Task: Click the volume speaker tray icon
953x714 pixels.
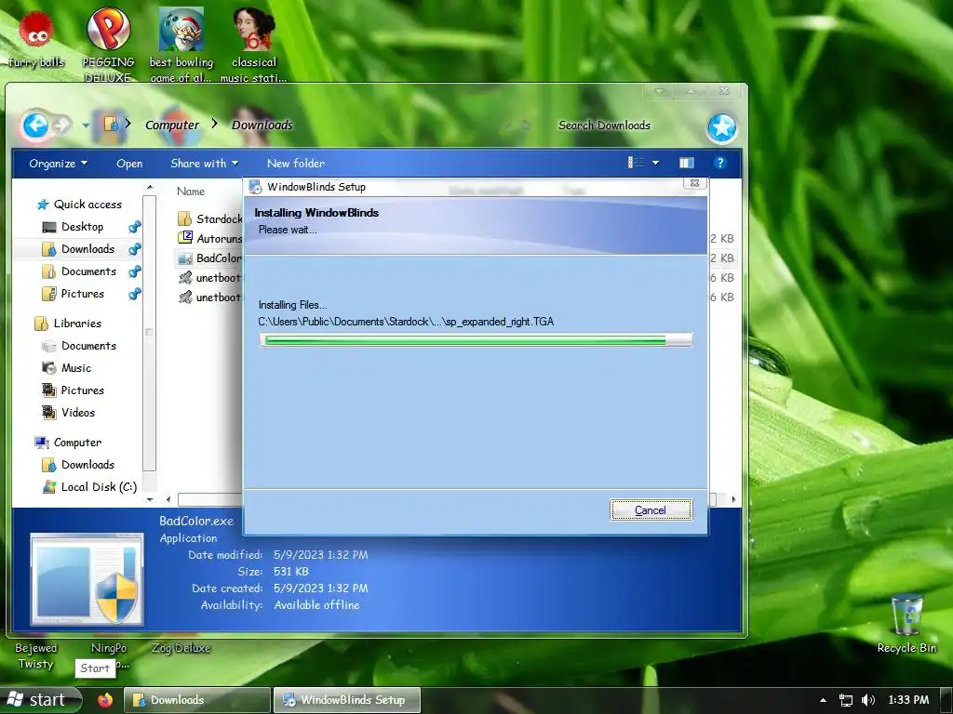Action: pyautogui.click(x=868, y=700)
